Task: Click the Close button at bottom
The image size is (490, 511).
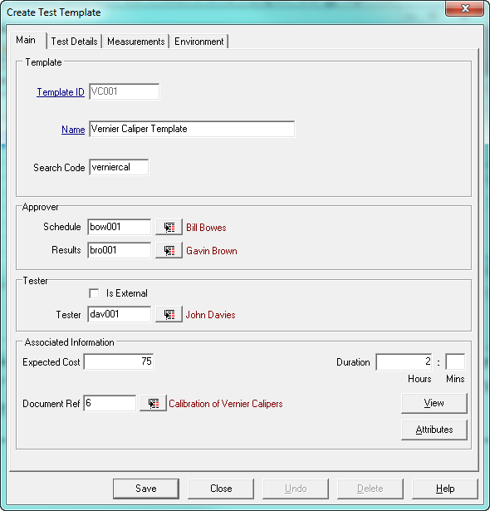Action: point(221,489)
